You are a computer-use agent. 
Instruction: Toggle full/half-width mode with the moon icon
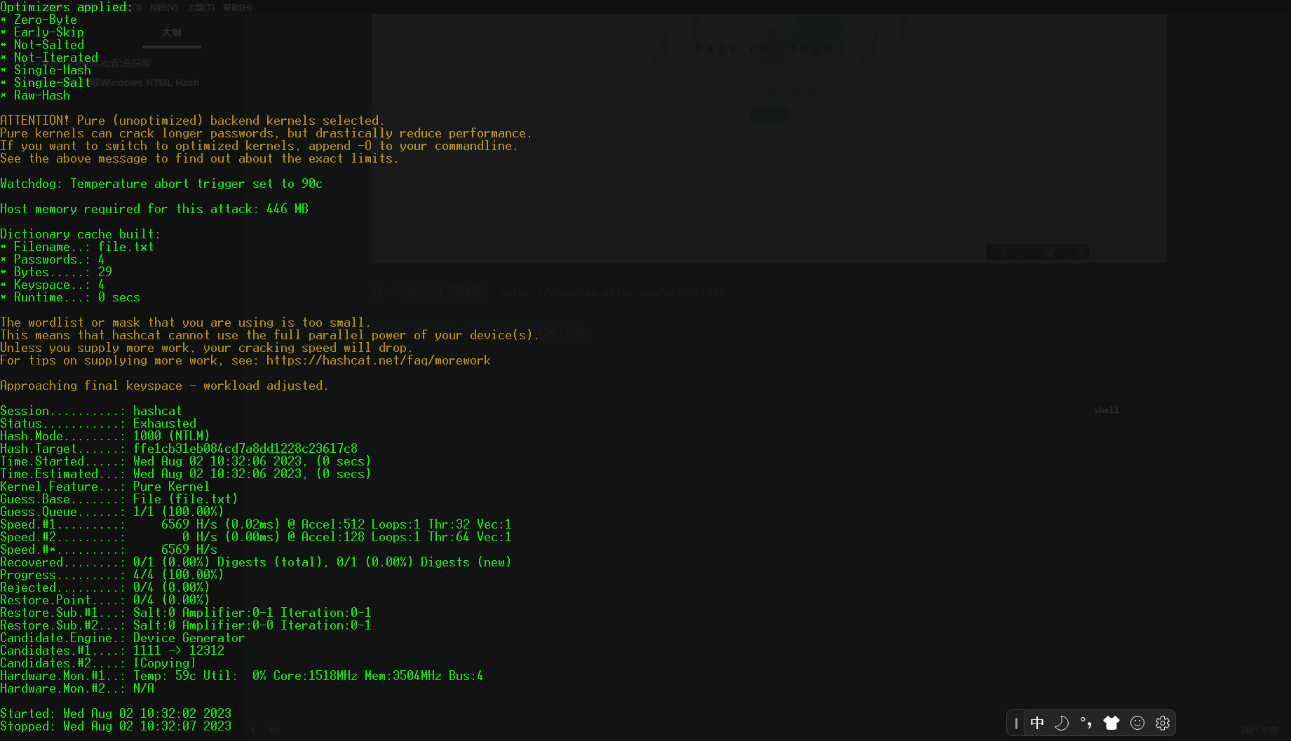[x=1062, y=723]
